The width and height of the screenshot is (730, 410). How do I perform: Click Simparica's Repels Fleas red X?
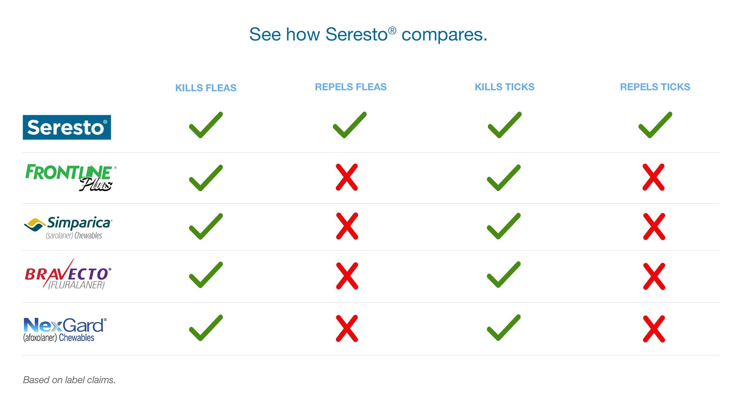click(x=347, y=226)
